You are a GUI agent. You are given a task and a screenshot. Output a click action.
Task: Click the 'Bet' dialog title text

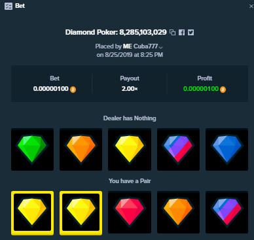tap(20, 6)
